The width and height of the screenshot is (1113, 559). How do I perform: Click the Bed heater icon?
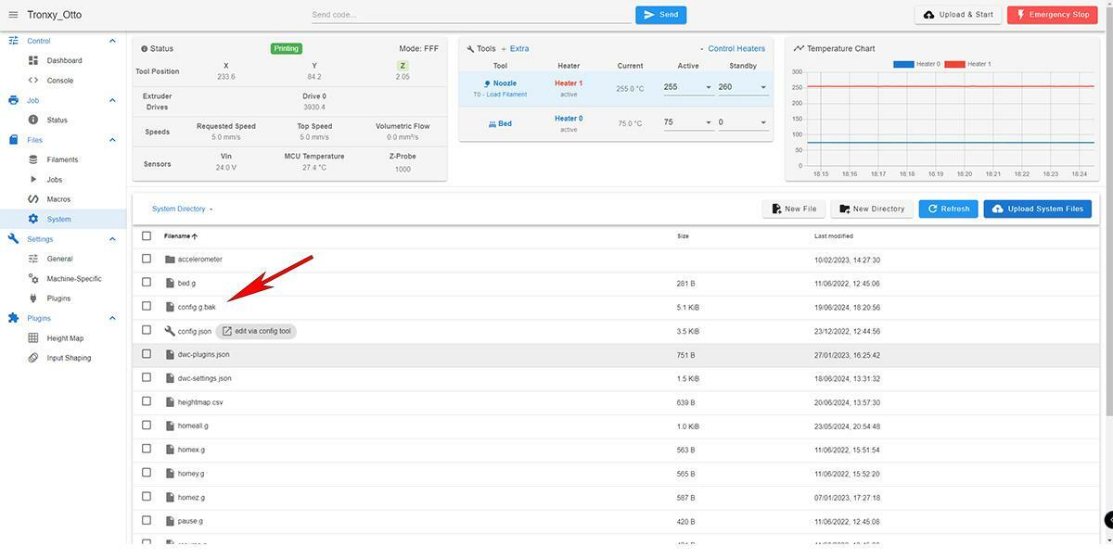click(x=492, y=123)
